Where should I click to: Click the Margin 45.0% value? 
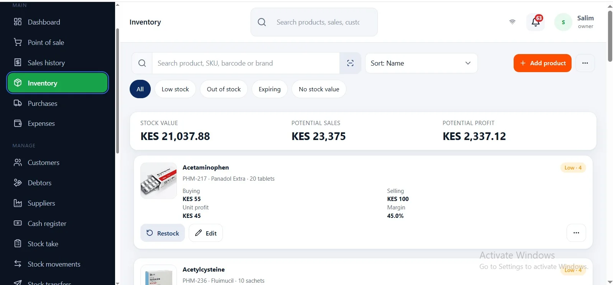pos(395,216)
